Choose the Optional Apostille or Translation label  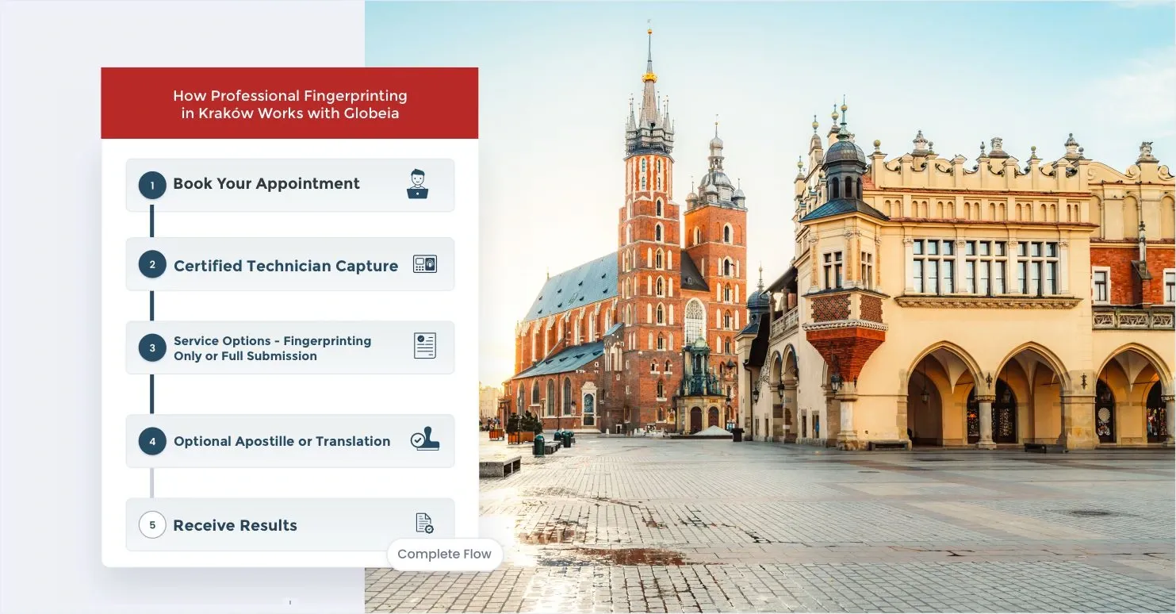282,441
